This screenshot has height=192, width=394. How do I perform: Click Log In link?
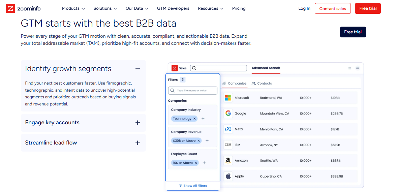pyautogui.click(x=304, y=8)
